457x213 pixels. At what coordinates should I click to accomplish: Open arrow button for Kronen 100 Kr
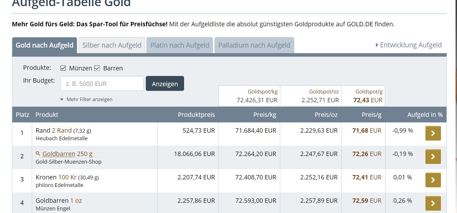point(433,180)
